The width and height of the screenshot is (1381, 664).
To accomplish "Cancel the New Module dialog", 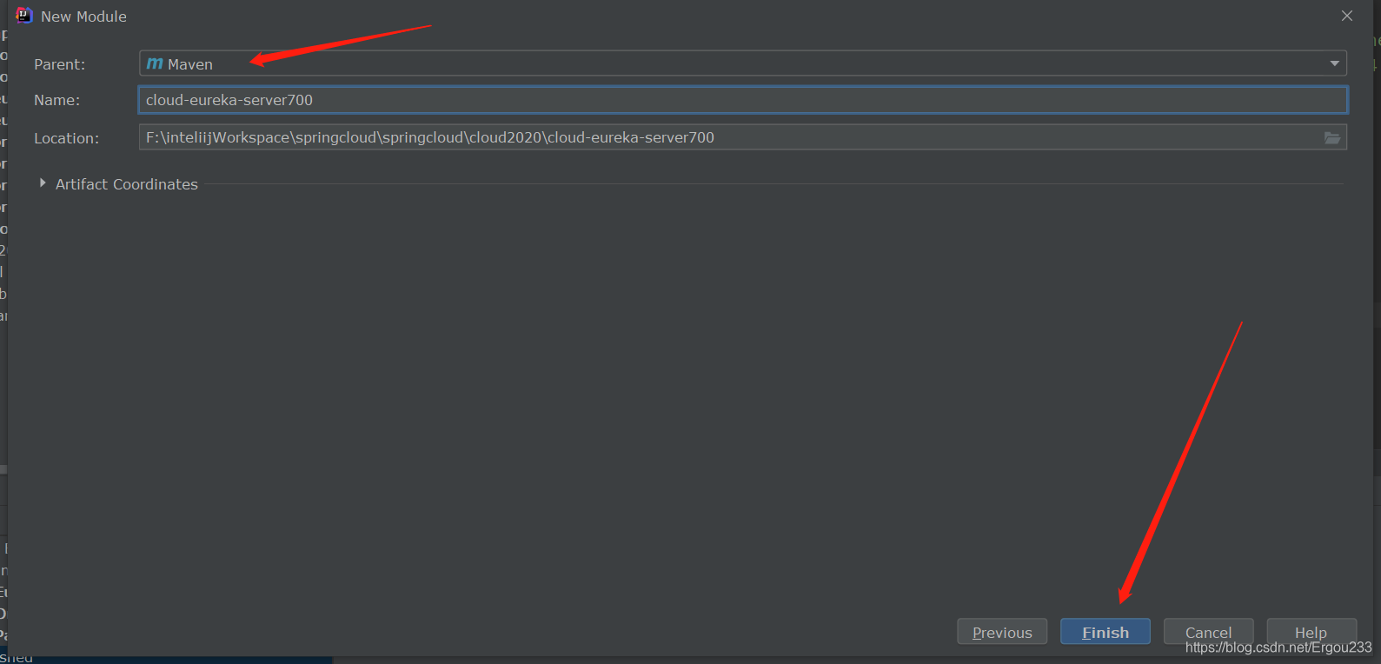I will [x=1208, y=632].
